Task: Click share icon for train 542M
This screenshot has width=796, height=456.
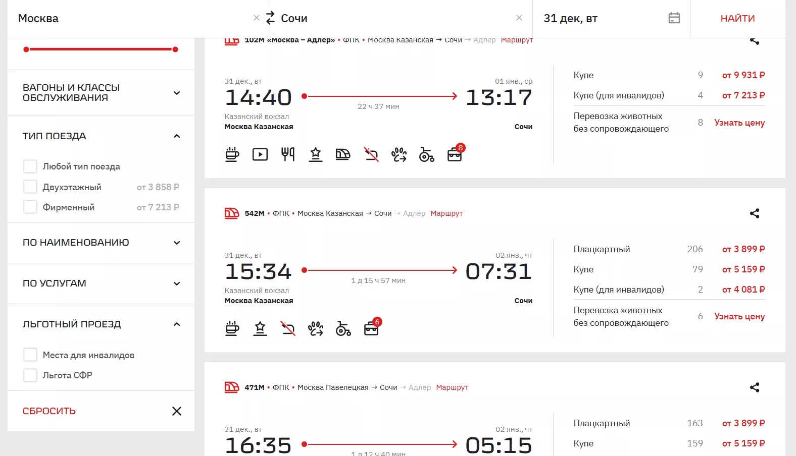Action: coord(754,213)
